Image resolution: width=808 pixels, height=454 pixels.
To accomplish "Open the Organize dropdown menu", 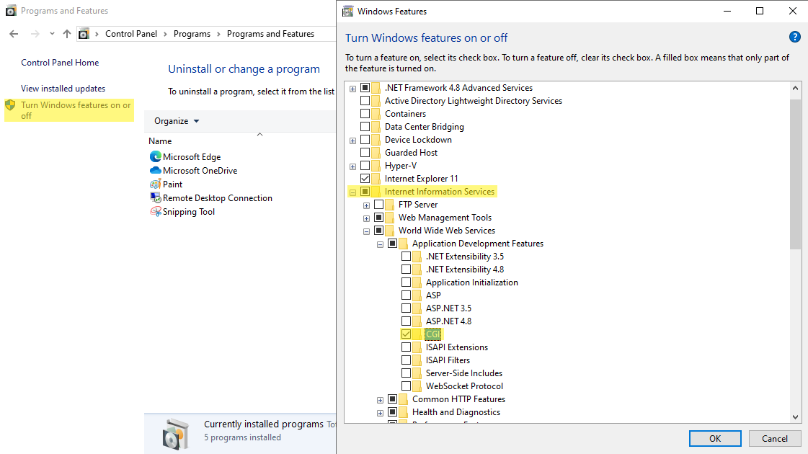I will click(x=177, y=121).
